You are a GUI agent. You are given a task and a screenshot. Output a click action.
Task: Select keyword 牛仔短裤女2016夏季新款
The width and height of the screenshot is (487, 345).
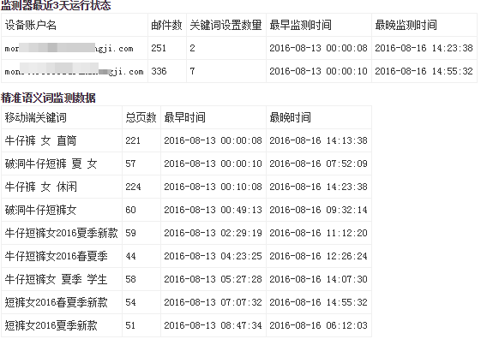tap(61, 233)
